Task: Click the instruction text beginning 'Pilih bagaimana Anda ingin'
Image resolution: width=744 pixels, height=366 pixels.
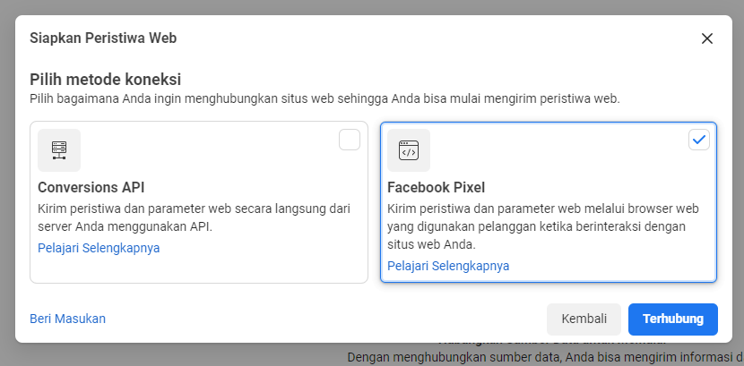Action: point(325,99)
